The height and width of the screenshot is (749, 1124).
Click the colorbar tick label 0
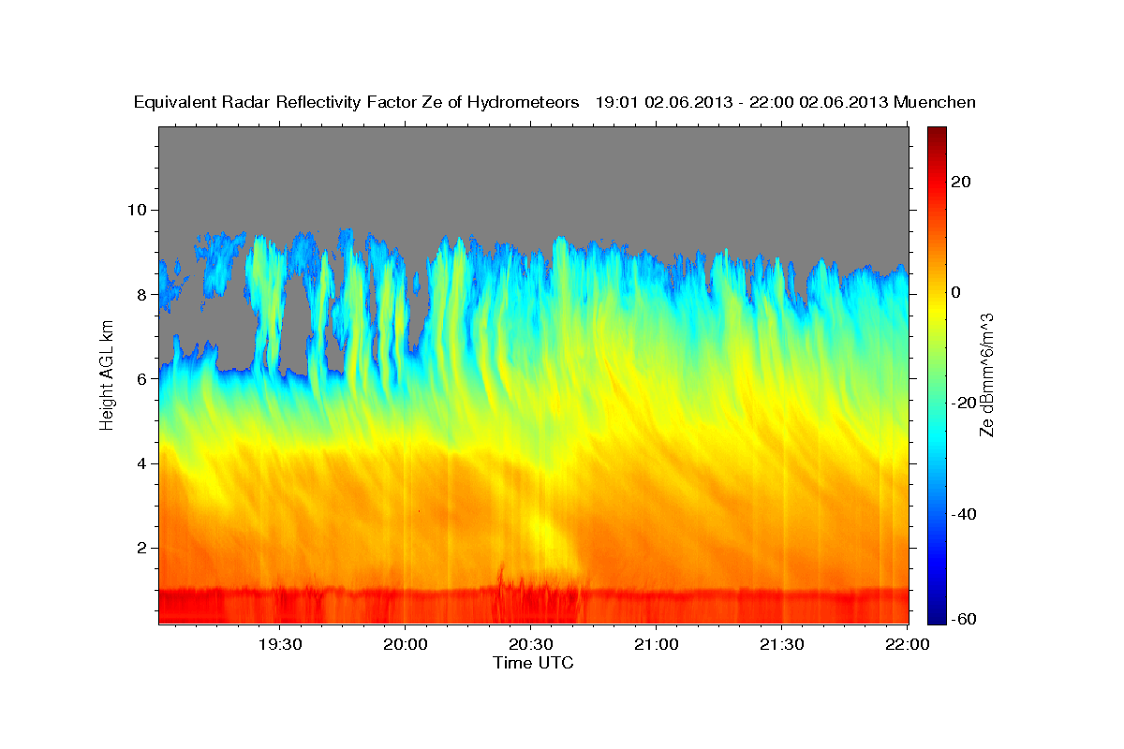point(955,292)
